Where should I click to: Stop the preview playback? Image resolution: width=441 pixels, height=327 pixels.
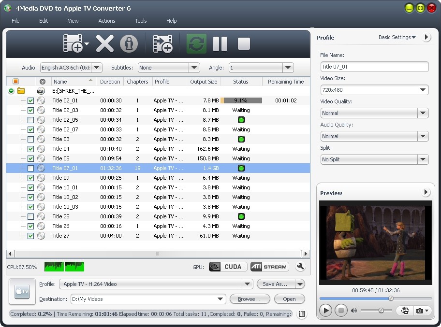[x=341, y=311]
